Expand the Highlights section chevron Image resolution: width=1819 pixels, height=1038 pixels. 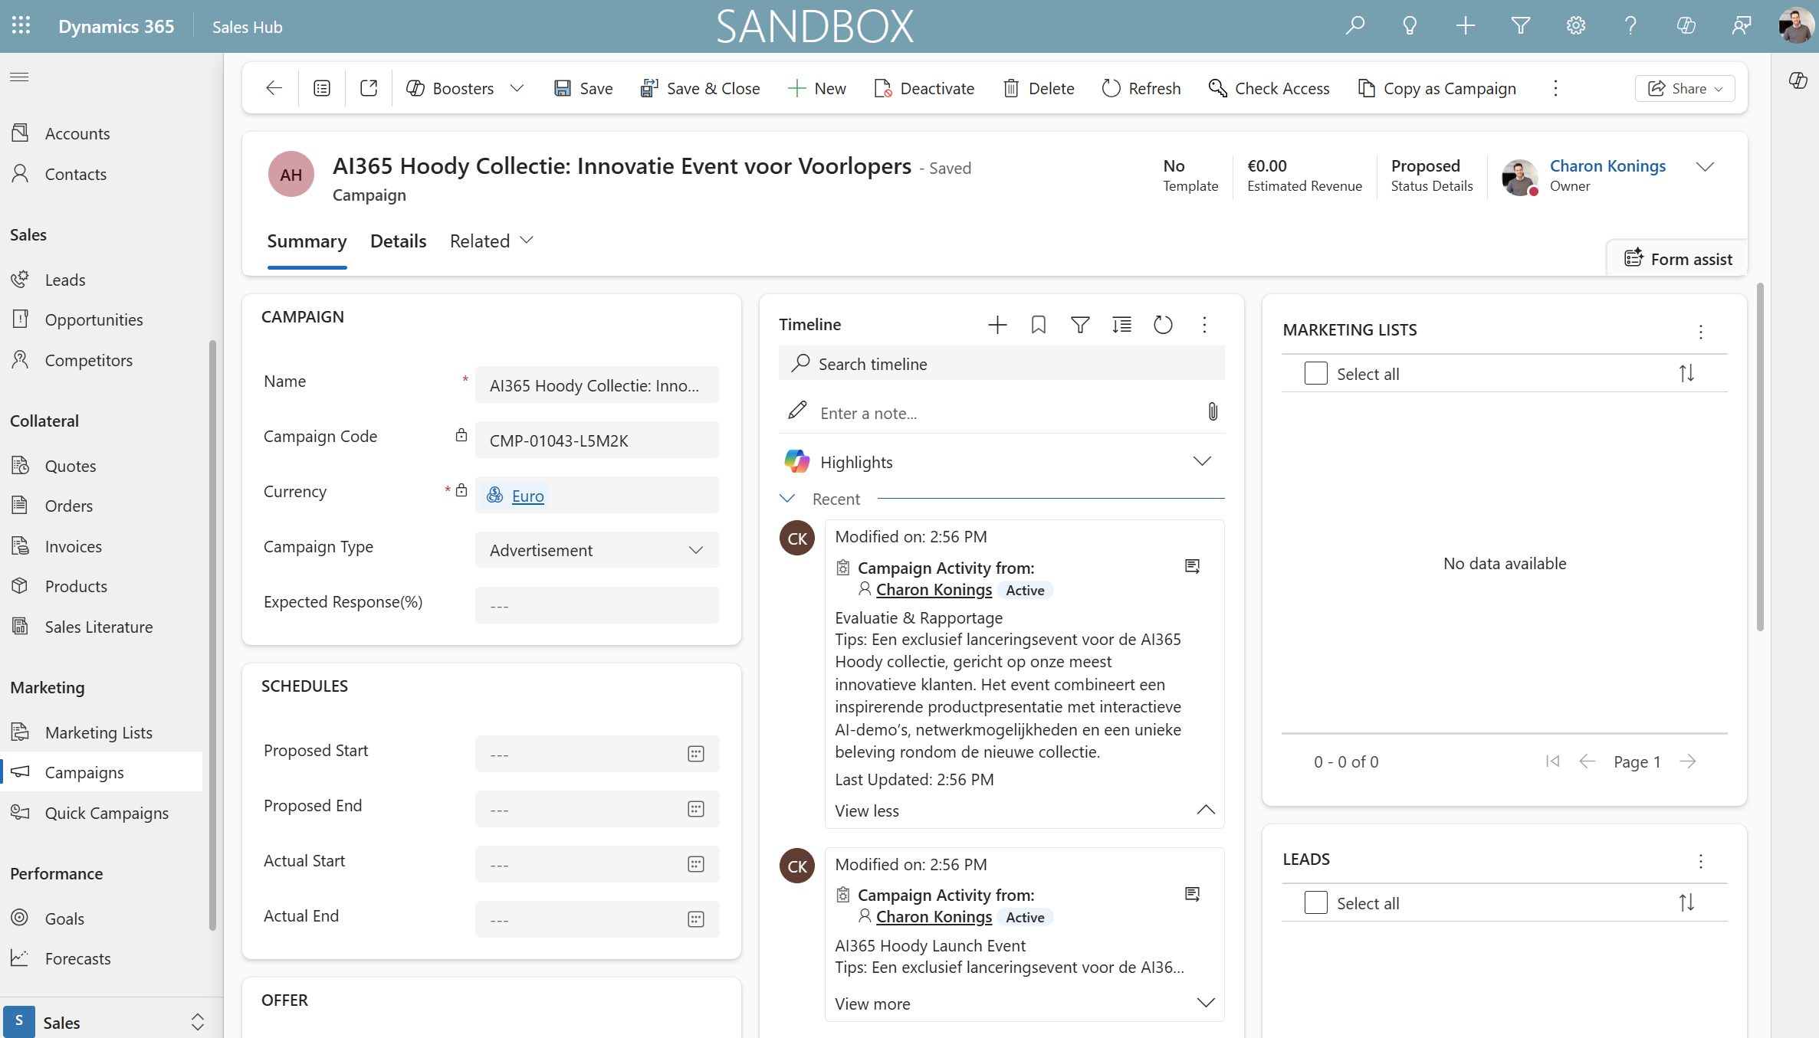1201,461
